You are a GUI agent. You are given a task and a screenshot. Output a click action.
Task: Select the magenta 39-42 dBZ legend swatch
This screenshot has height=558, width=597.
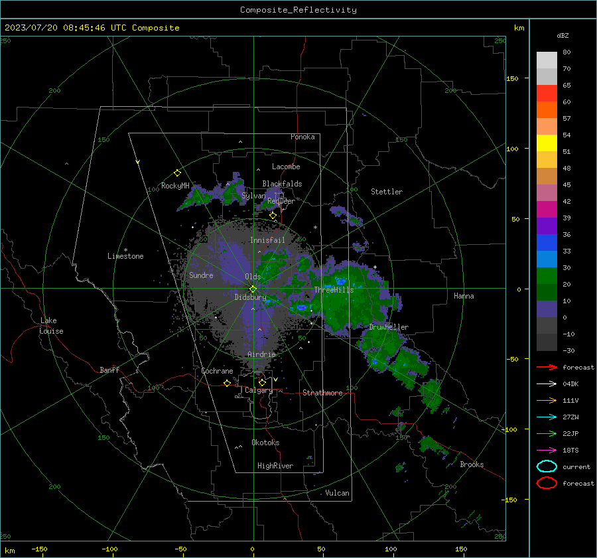tap(547, 210)
